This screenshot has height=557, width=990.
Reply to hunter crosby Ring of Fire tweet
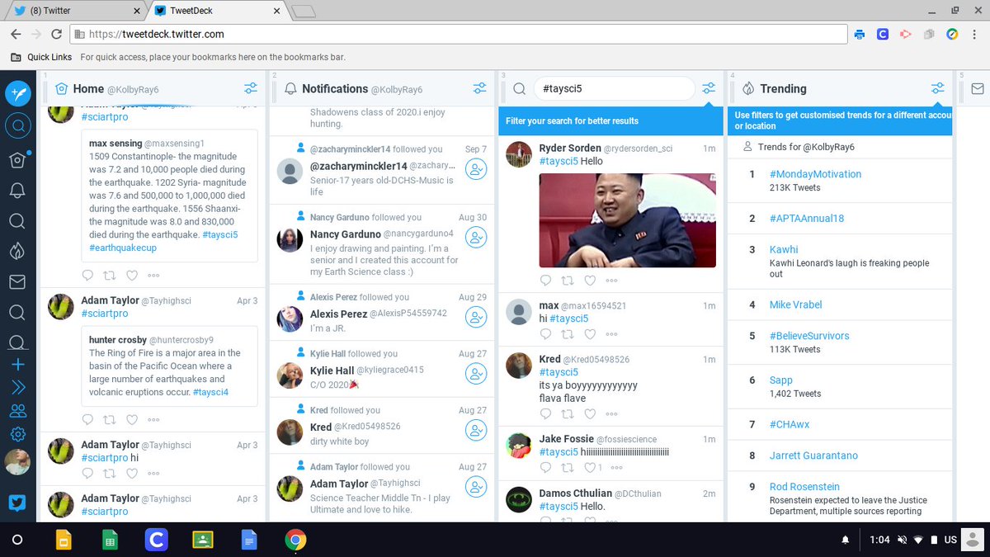click(88, 419)
